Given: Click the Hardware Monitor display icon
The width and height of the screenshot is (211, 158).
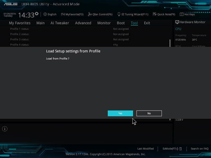Looking at the screenshot, I should [x=177, y=22].
